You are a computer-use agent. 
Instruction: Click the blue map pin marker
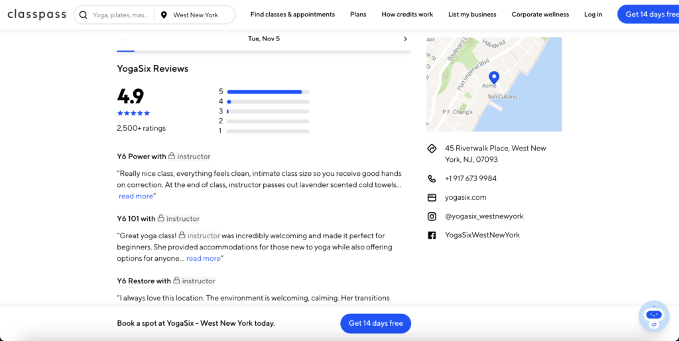coord(494,78)
